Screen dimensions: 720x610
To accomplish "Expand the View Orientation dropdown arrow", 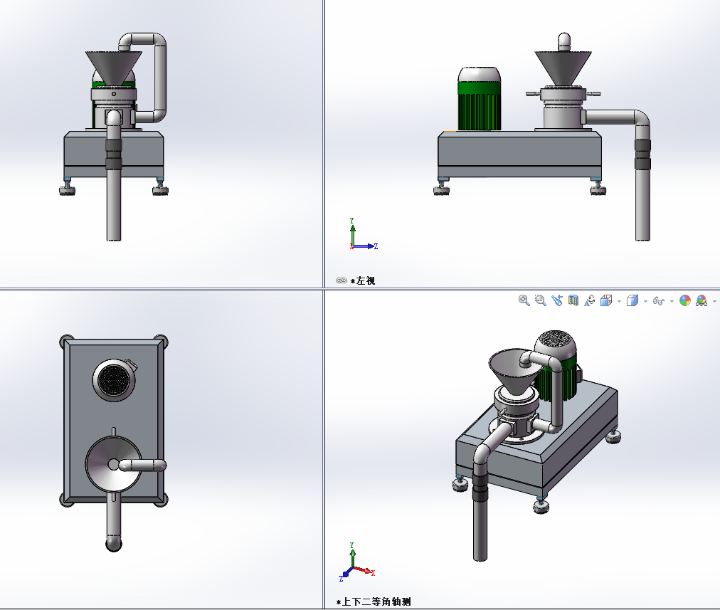I will tap(620, 301).
